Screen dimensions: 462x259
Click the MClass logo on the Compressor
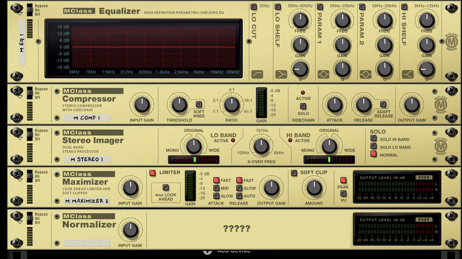click(x=441, y=105)
